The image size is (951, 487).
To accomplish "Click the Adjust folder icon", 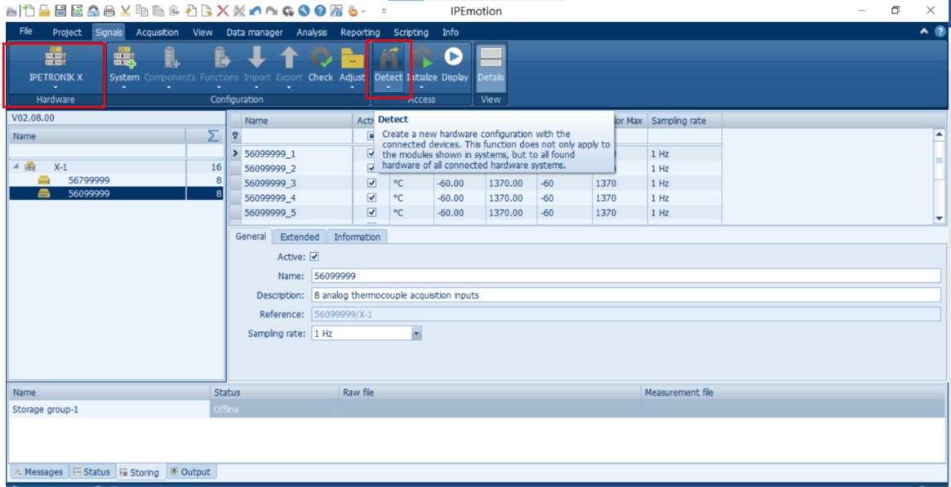I will coord(352,58).
